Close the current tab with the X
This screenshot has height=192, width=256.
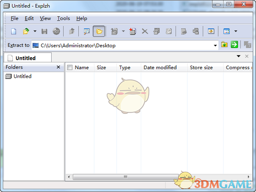pos(247,56)
